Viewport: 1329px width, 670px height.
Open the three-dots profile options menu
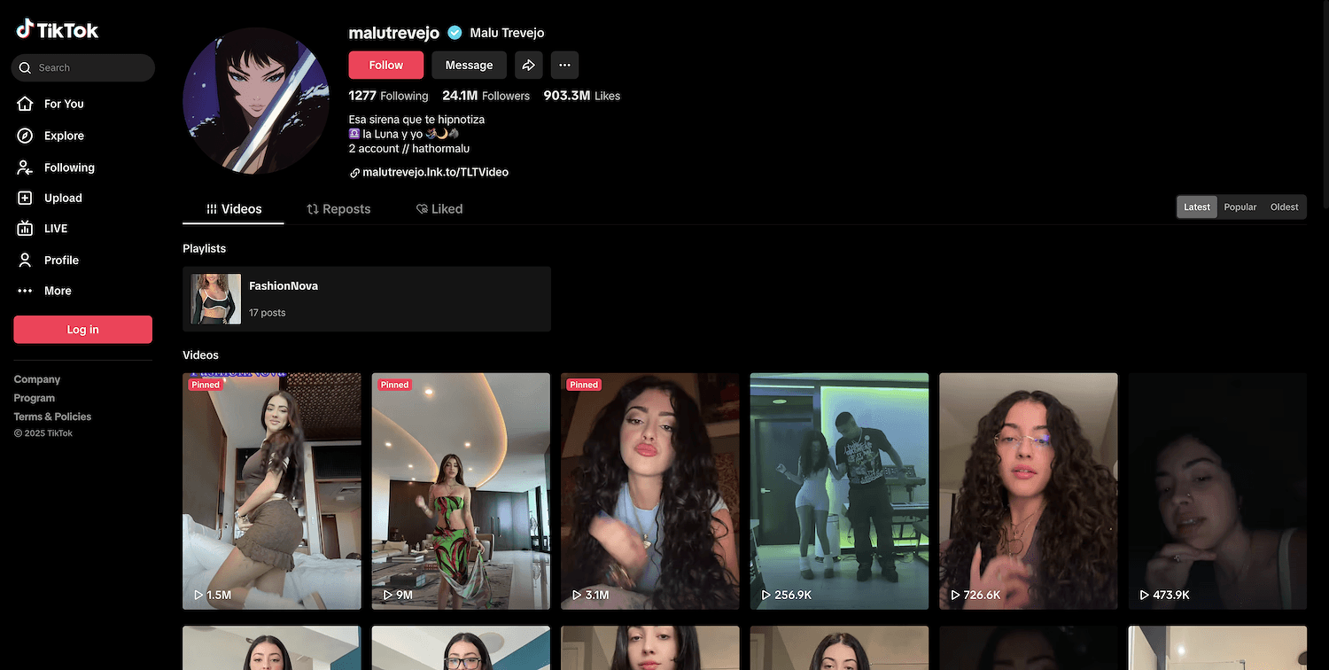pos(564,65)
